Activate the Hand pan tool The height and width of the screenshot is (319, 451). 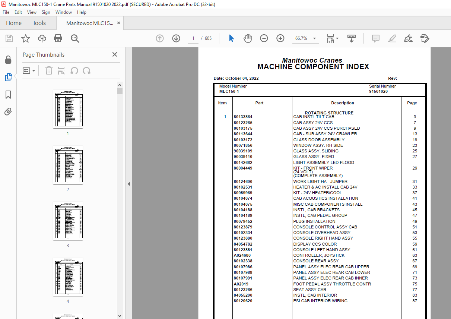[248, 38]
